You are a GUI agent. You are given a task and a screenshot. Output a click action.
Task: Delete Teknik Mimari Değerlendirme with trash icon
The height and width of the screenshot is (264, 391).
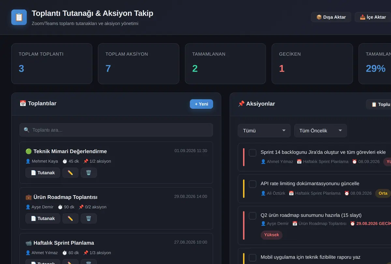(x=89, y=173)
